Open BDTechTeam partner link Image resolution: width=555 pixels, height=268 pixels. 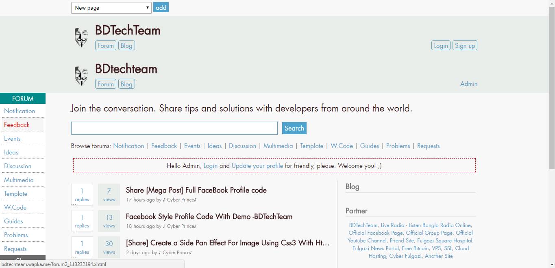(x=363, y=225)
